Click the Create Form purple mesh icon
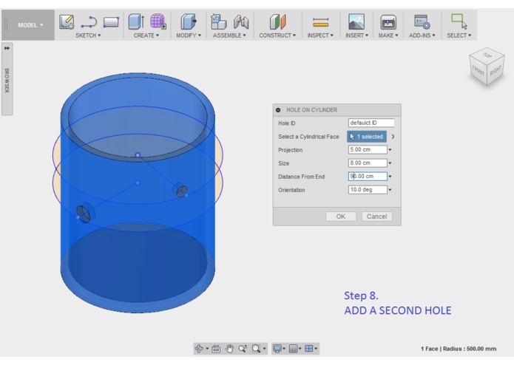This screenshot has width=514, height=365. (158, 21)
